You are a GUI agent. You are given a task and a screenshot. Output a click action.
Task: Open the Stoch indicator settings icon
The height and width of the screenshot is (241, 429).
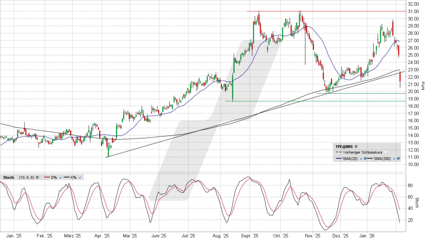[38, 177]
